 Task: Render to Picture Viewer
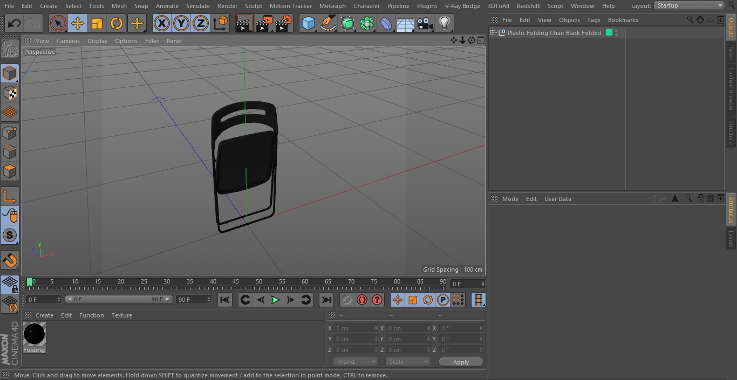coord(264,24)
